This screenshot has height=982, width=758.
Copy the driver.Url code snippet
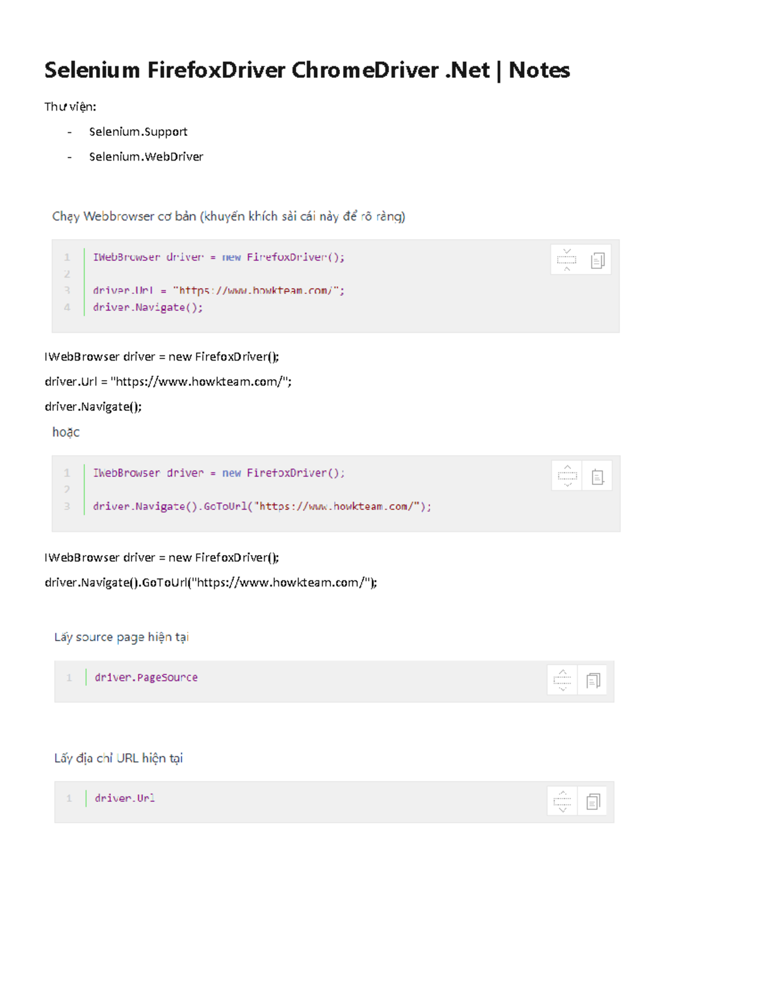[x=593, y=802]
